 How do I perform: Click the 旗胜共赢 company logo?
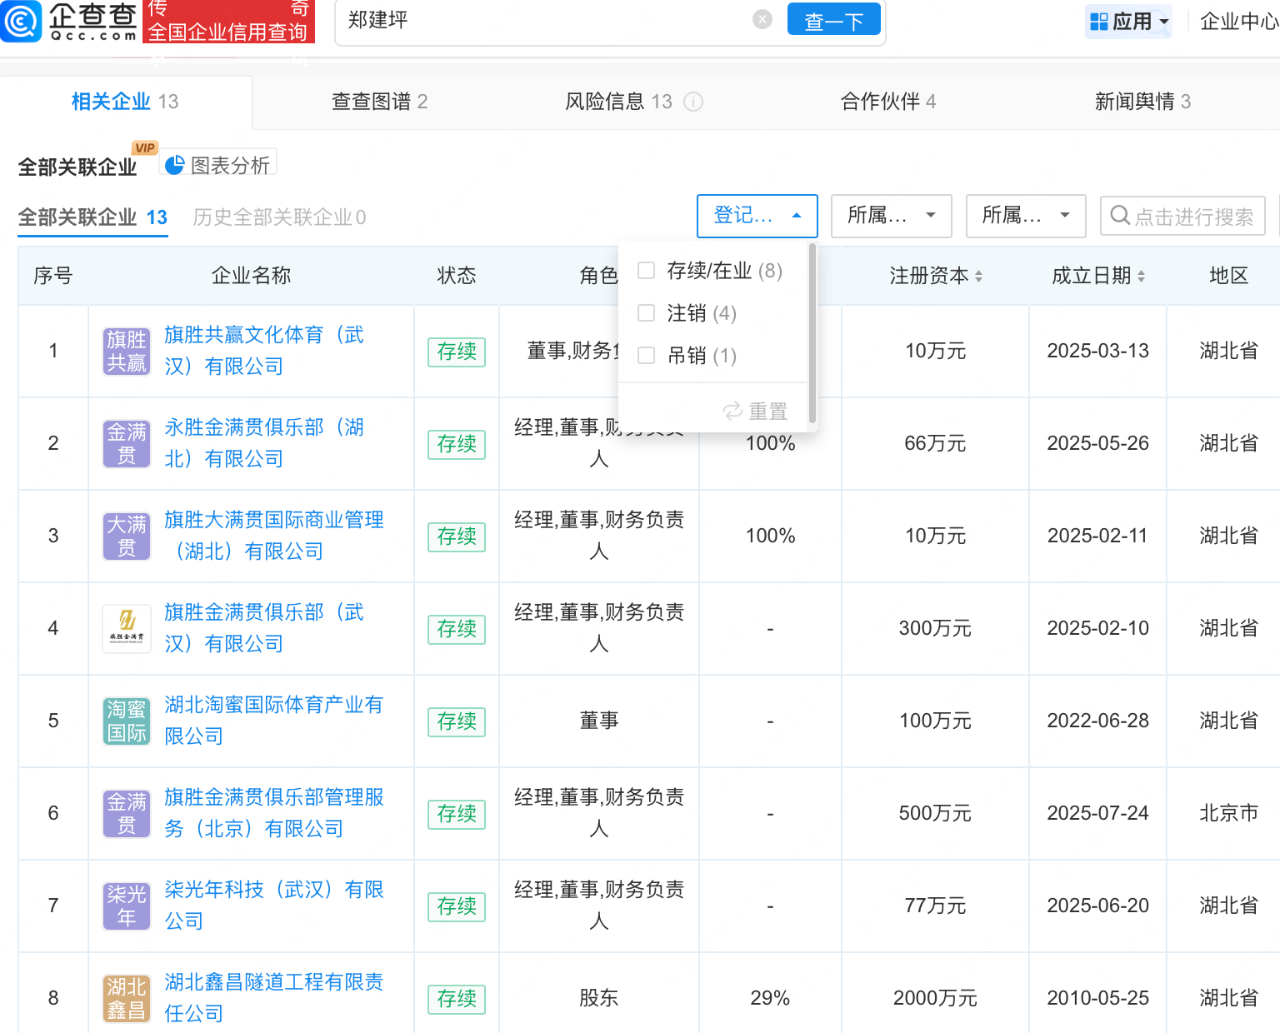(x=127, y=352)
